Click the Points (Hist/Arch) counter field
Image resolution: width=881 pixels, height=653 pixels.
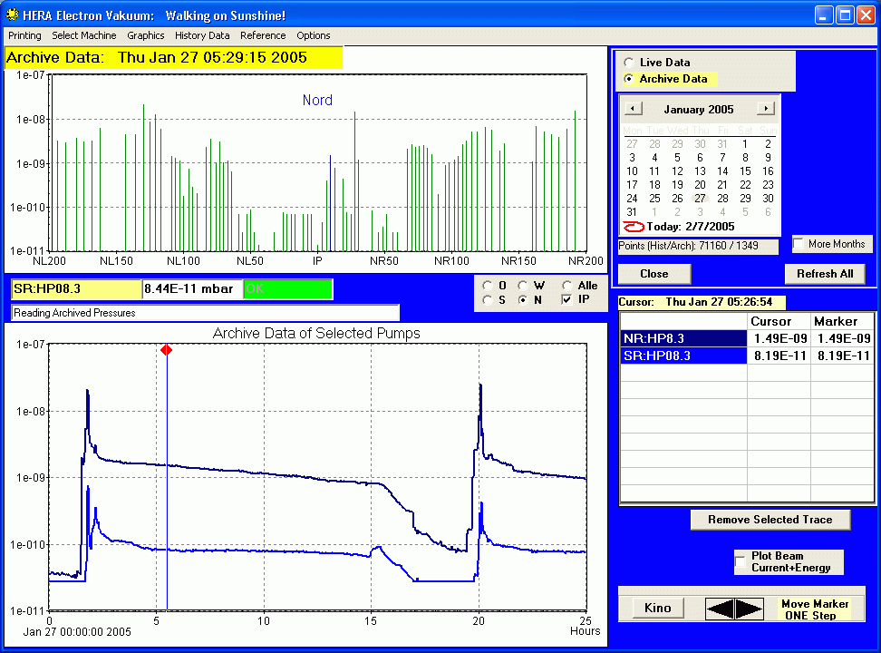(698, 246)
